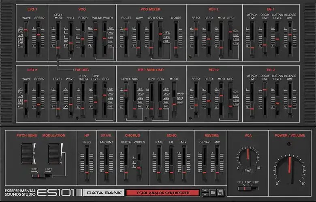Screen dimensions: 316x202
Task: Click the VCF 1 RESO slider
Action: pos(209,39)
